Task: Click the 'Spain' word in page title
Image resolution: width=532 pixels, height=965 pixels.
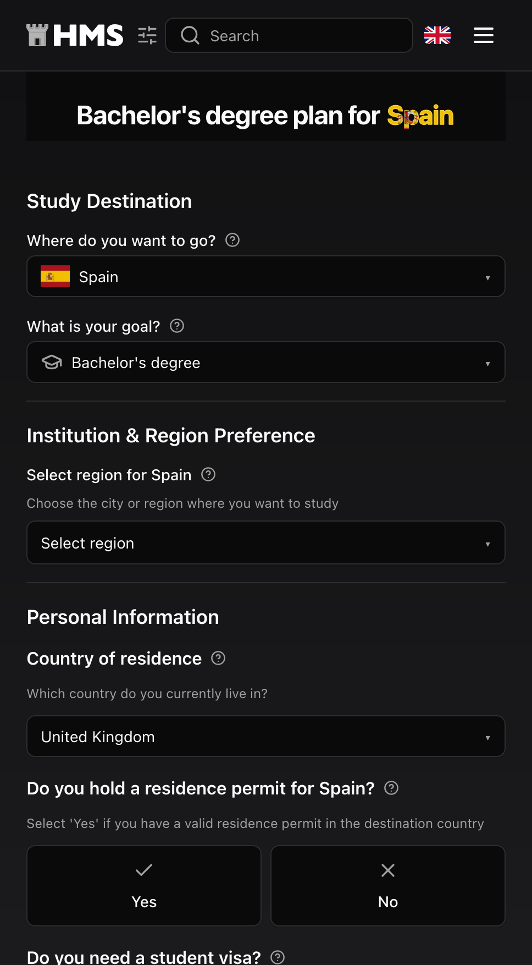Action: click(420, 116)
